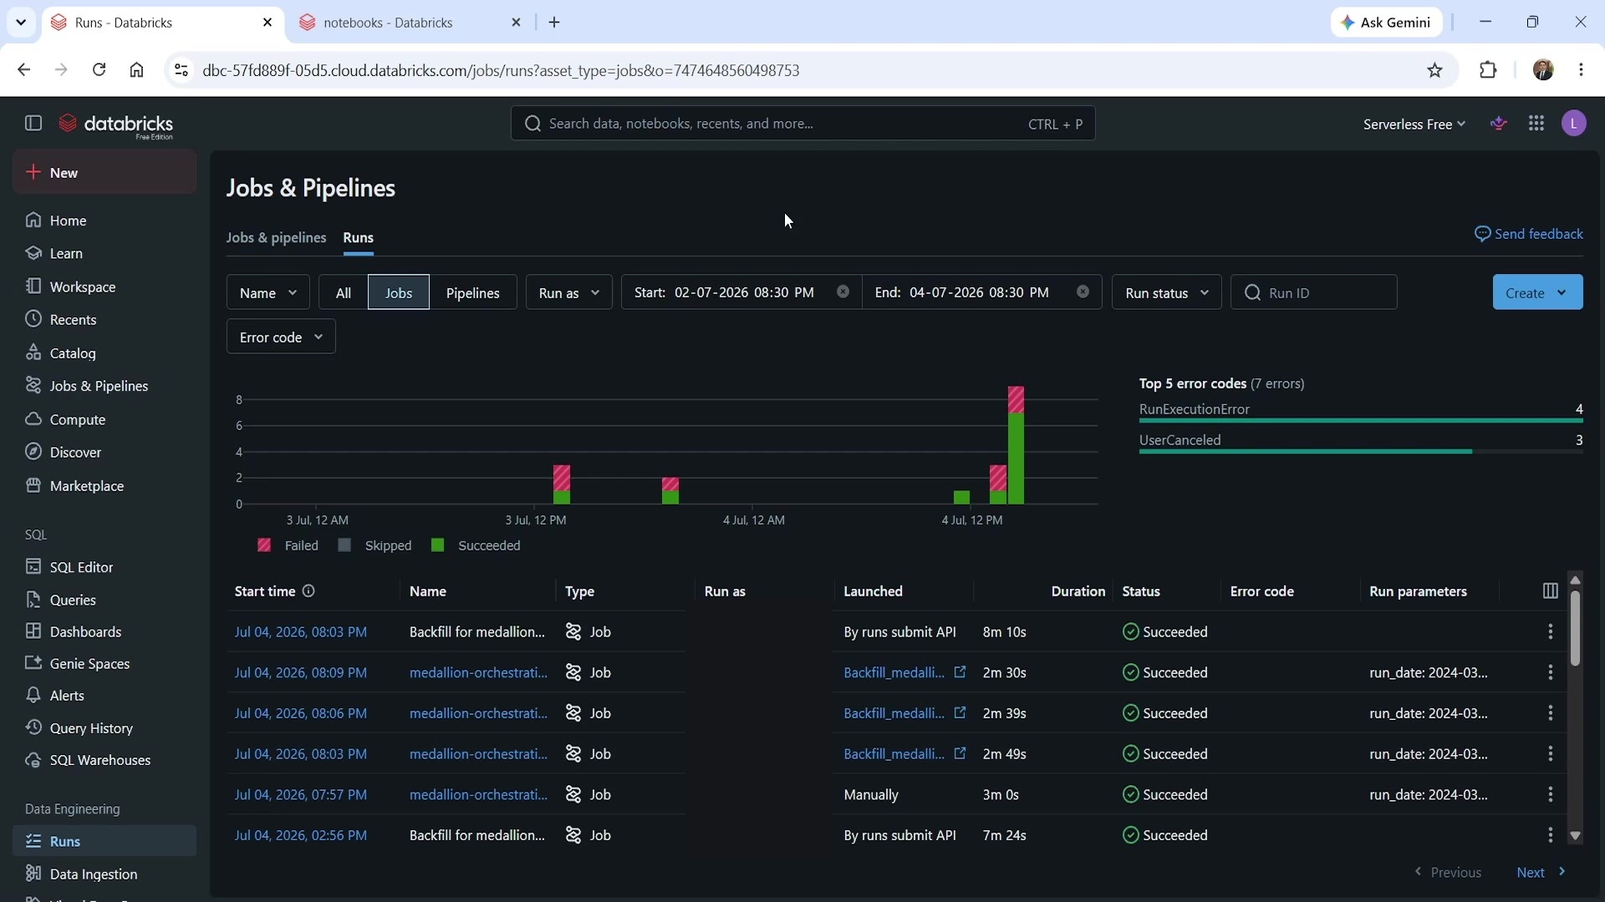
Task: Bookmark this page with star icon
Action: tap(1434, 70)
